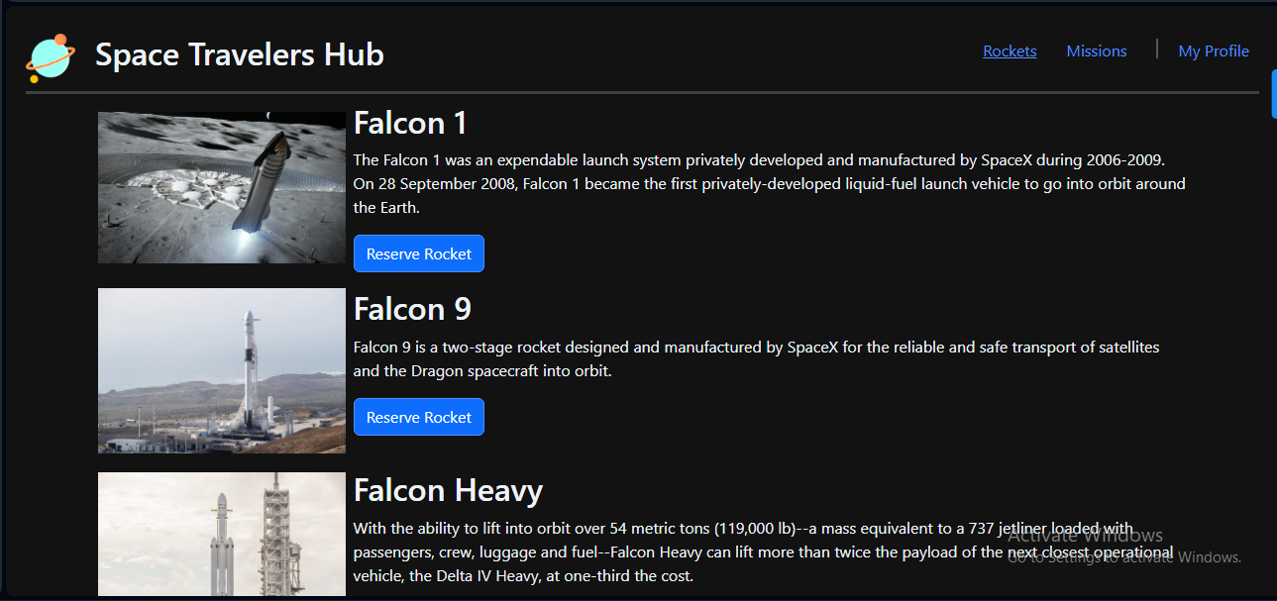Open the Rockets navigation link
Viewport: 1277px width, 601px height.
(1010, 51)
